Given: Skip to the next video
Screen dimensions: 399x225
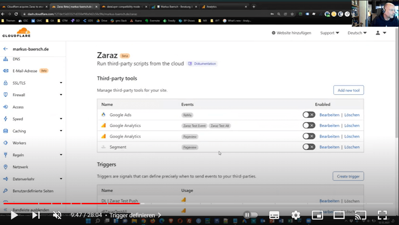Looking at the screenshot, I should pos(36,216).
